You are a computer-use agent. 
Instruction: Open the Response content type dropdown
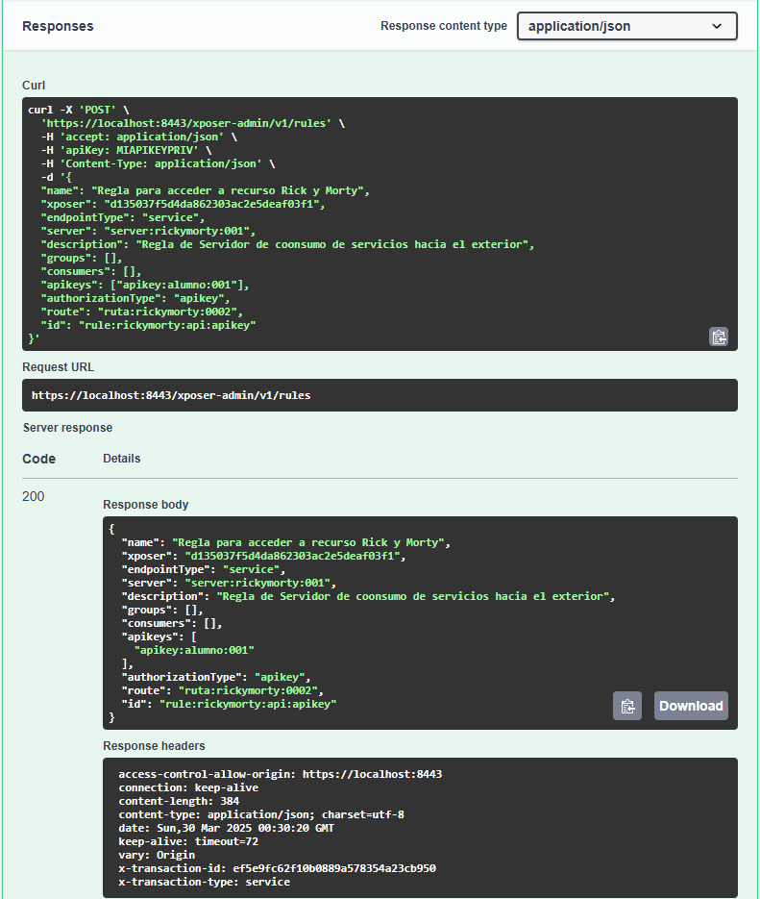point(626,26)
